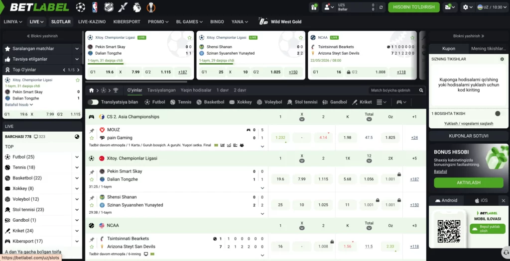Open coupon settings gear icon

tap(502, 59)
